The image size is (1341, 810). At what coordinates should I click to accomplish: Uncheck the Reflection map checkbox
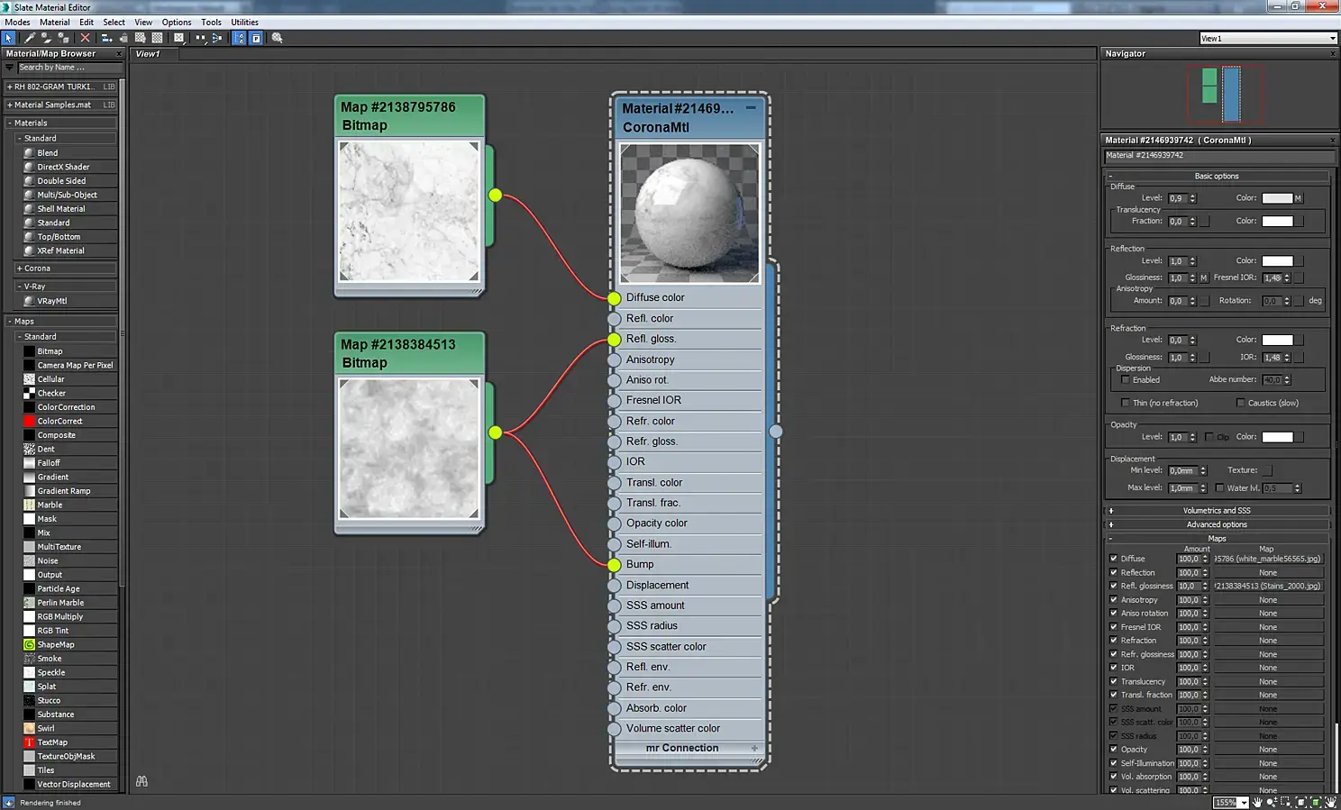click(1114, 572)
